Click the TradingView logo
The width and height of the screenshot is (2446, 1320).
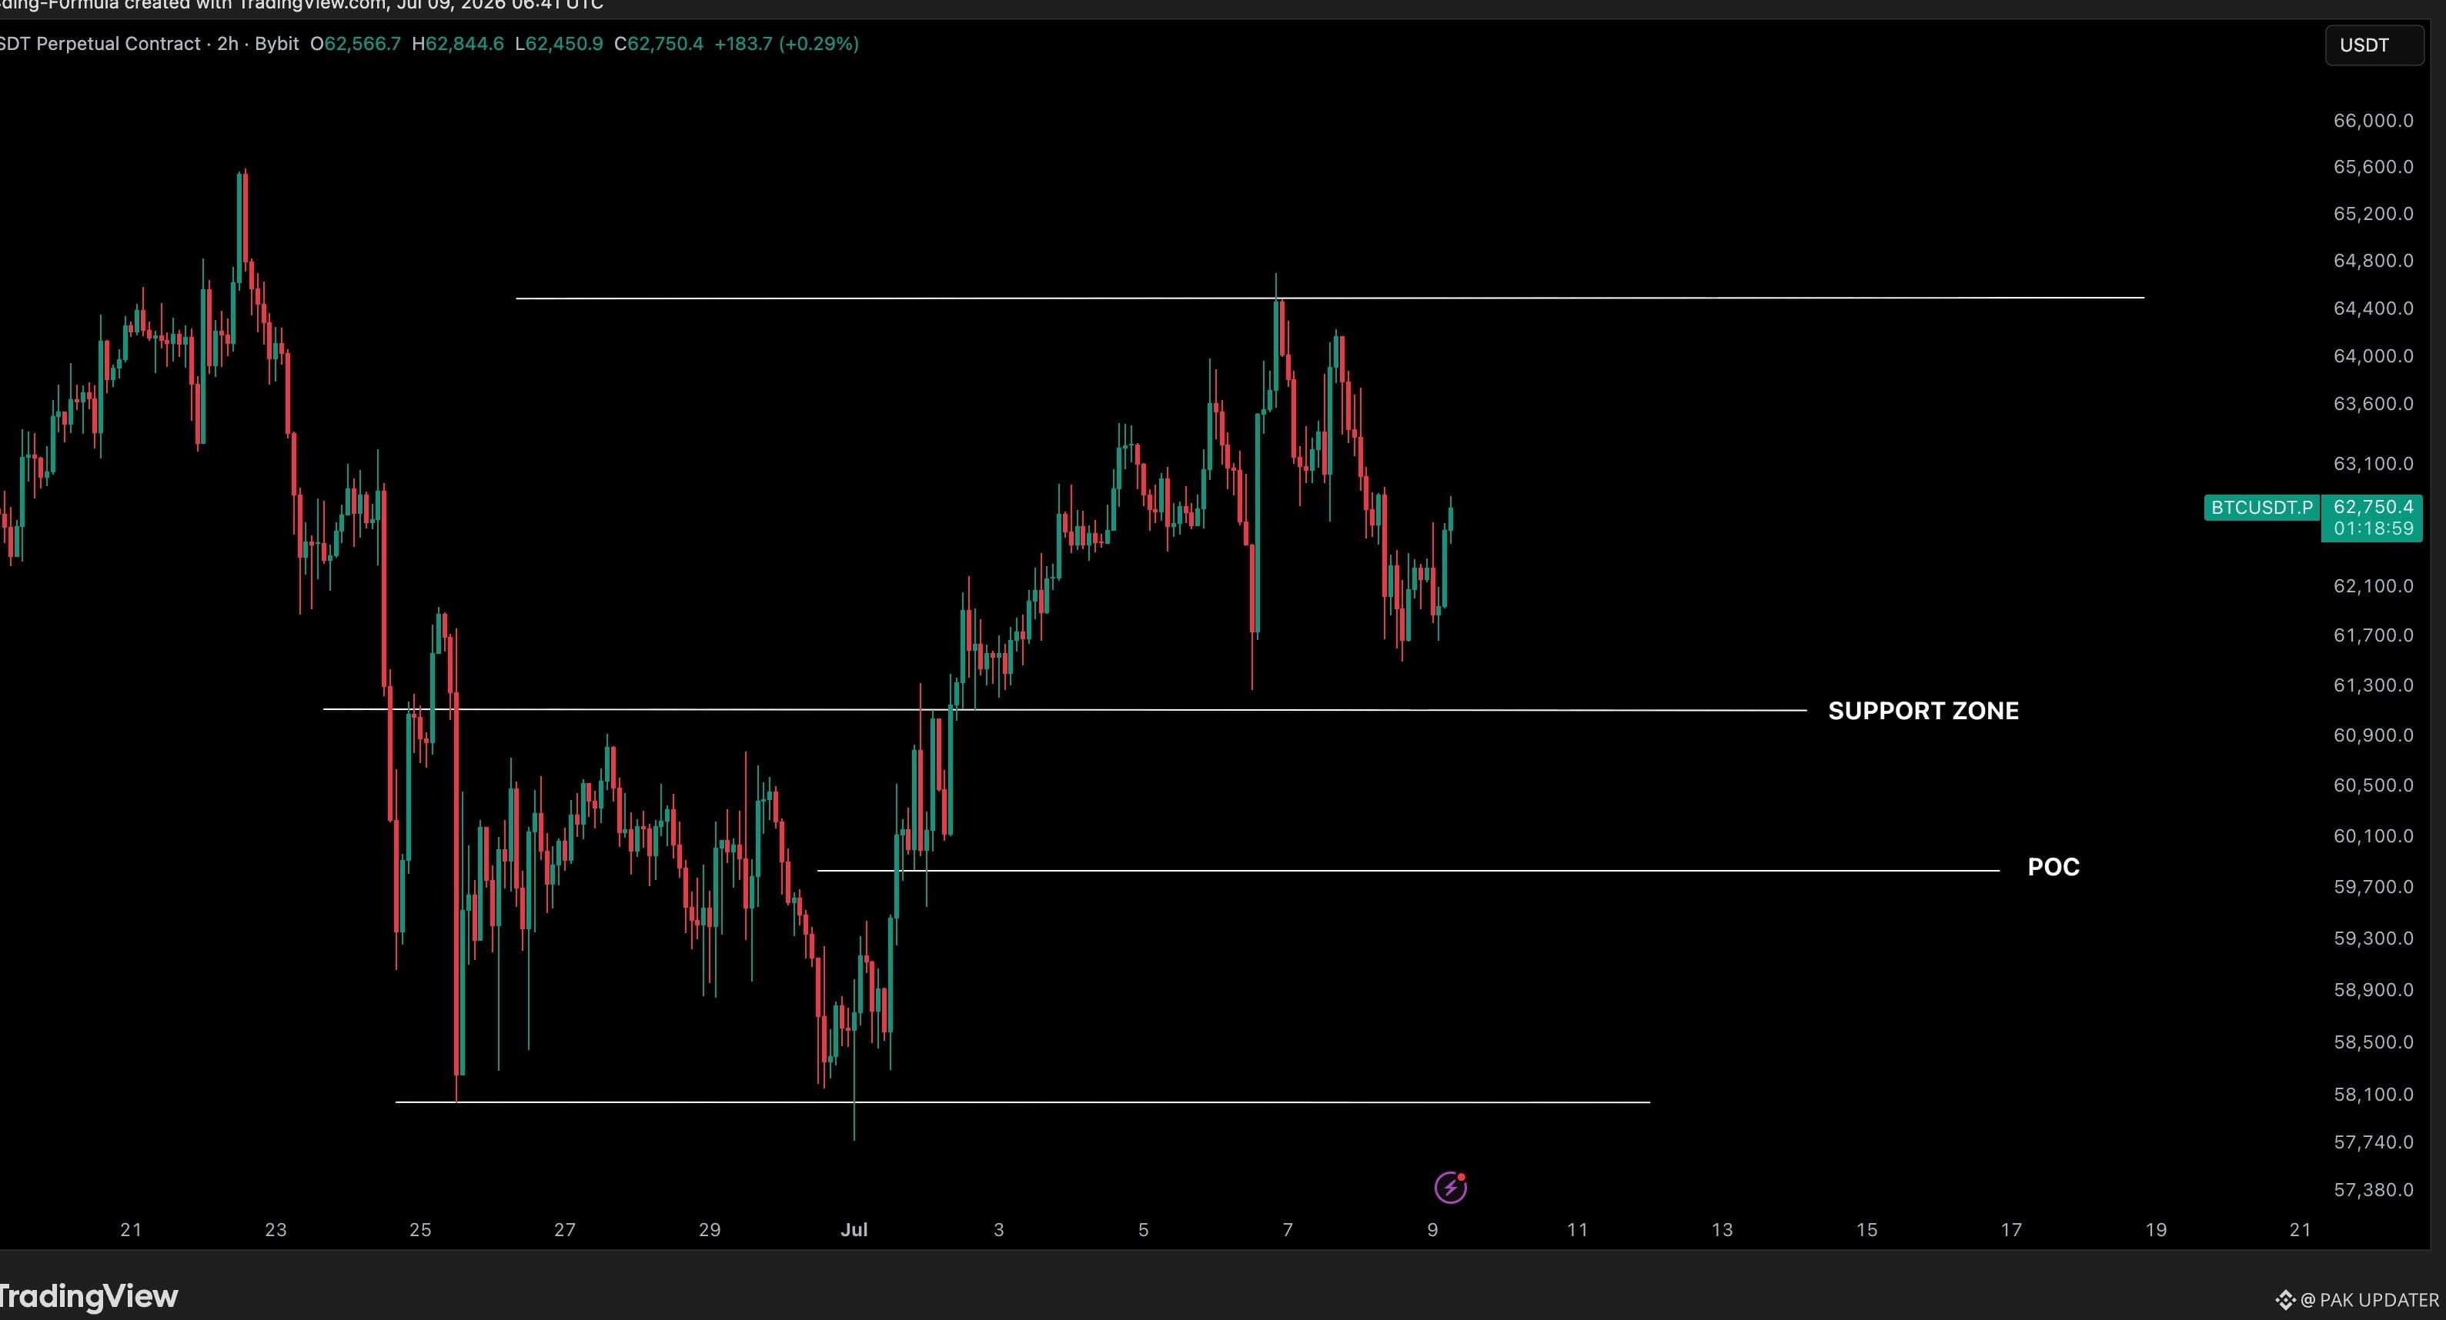click(x=89, y=1296)
